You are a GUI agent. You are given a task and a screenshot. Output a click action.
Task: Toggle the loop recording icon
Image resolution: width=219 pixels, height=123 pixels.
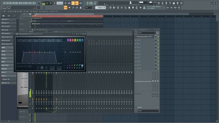[81, 3]
